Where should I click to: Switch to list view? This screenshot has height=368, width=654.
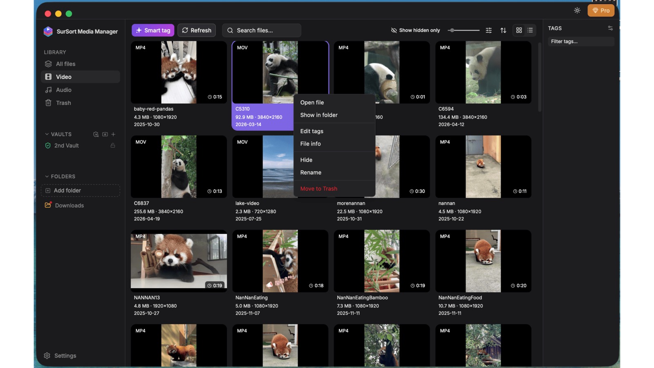(x=530, y=30)
